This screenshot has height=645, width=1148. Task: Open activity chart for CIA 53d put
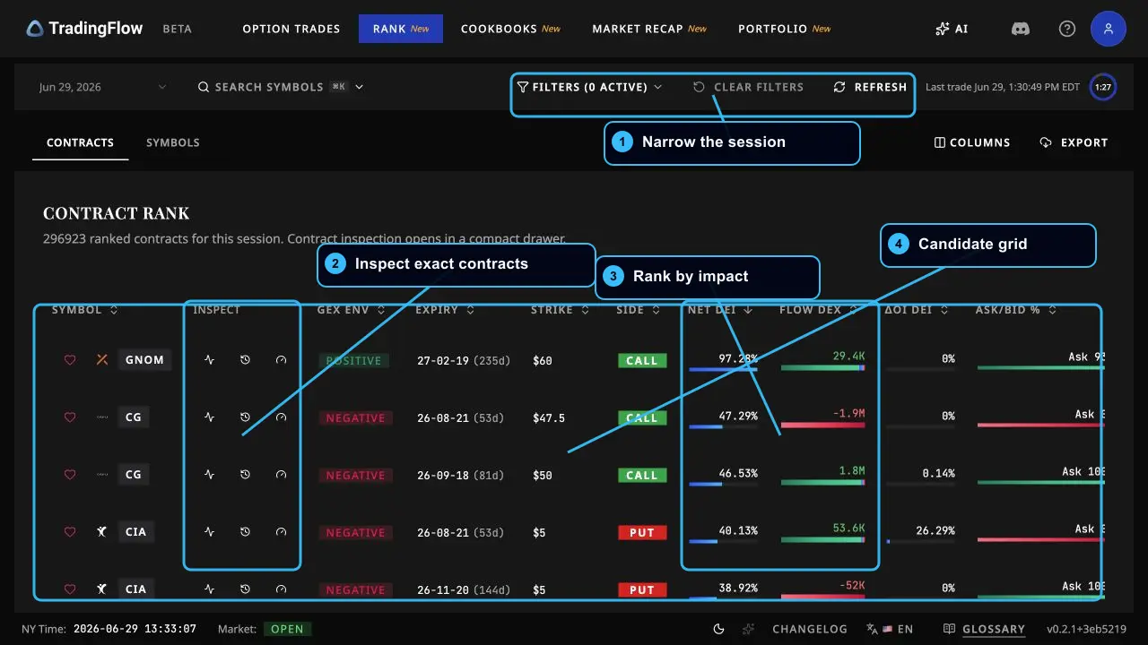click(x=210, y=532)
